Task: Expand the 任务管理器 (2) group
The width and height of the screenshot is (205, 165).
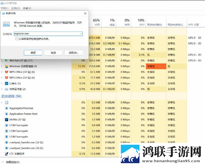Action: 2,89
